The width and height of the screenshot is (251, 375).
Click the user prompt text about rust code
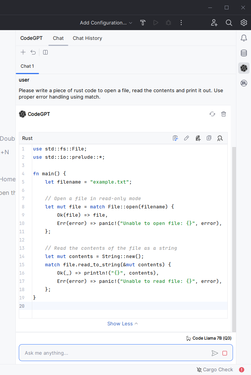[x=121, y=94]
